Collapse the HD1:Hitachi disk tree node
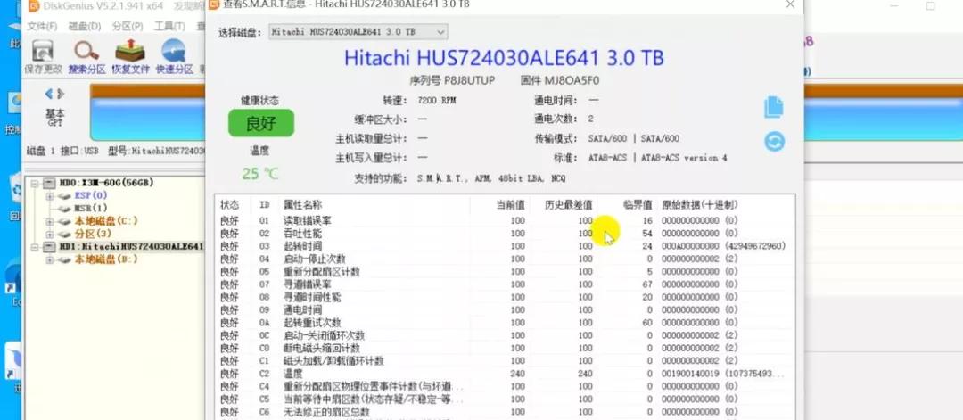The width and height of the screenshot is (963, 420). tap(35, 247)
